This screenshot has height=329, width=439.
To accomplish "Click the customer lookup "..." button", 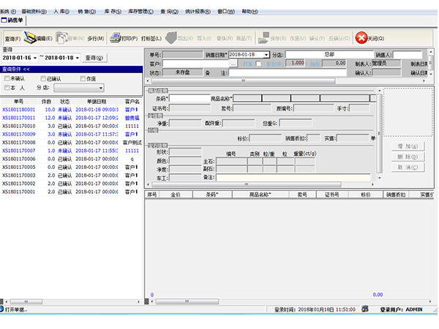I will [233, 64].
